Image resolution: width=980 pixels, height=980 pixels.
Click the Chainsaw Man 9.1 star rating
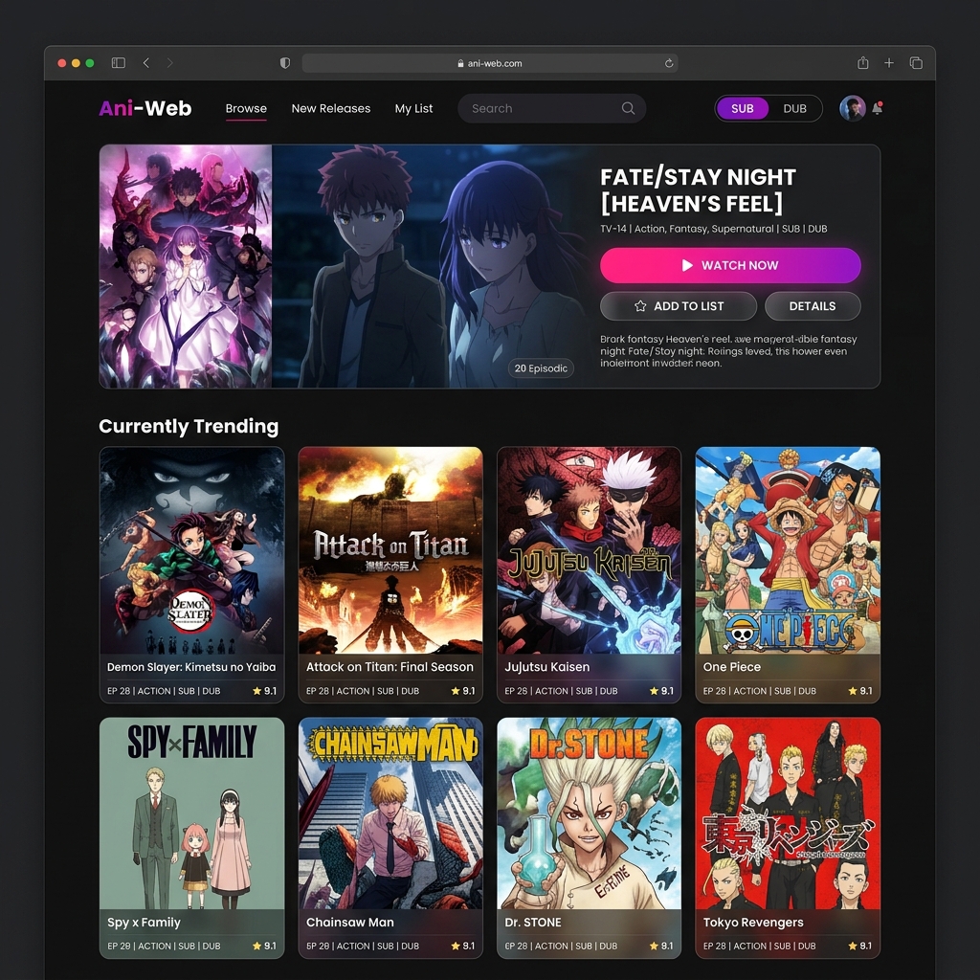point(463,947)
